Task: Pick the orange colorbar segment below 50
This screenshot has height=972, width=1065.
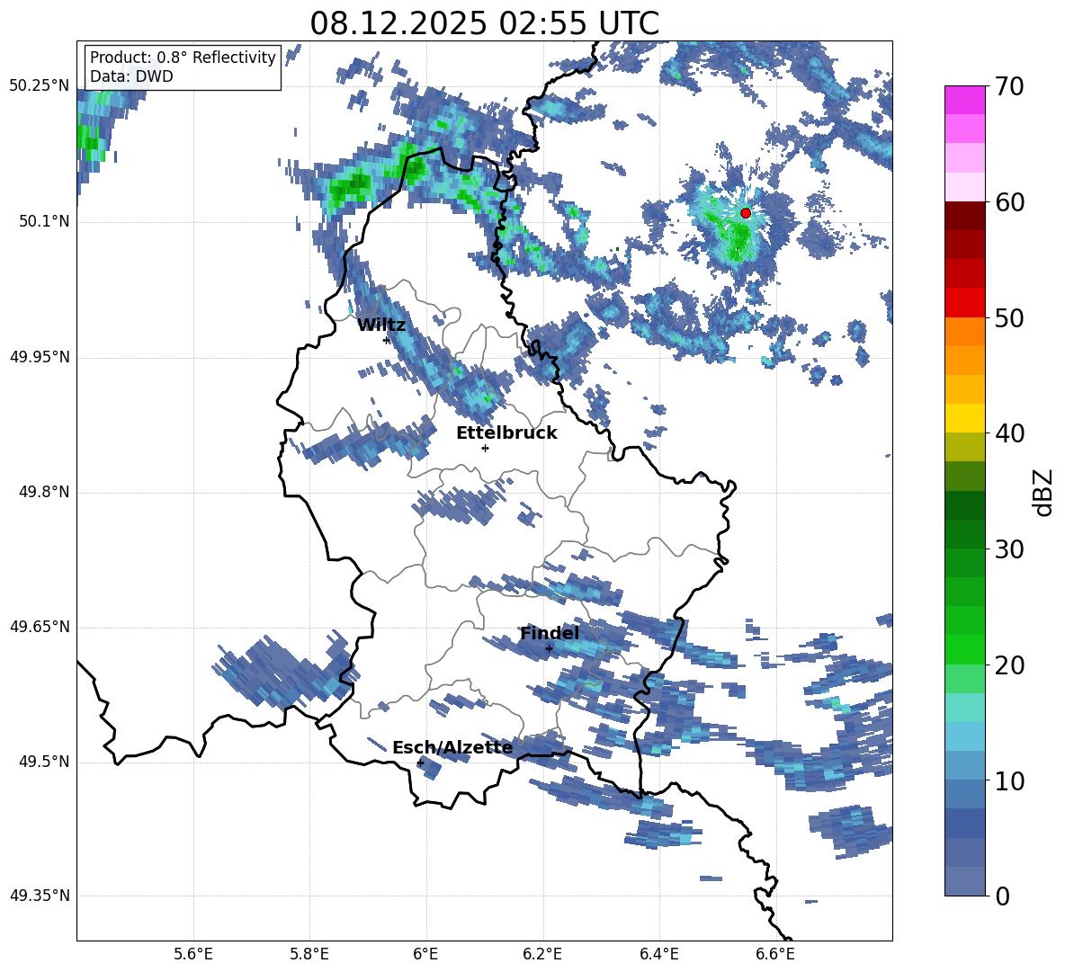Action: 964,332
